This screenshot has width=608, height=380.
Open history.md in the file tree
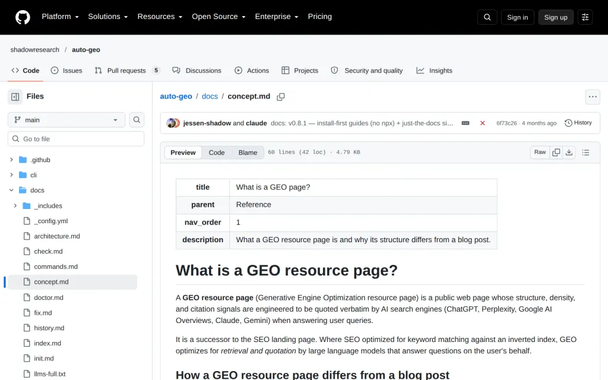(49, 328)
